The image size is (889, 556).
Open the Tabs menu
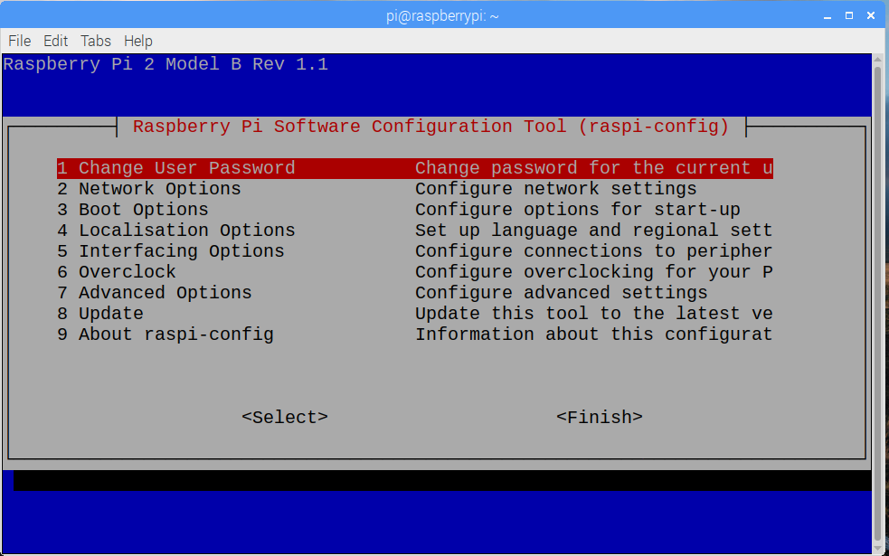coord(95,41)
